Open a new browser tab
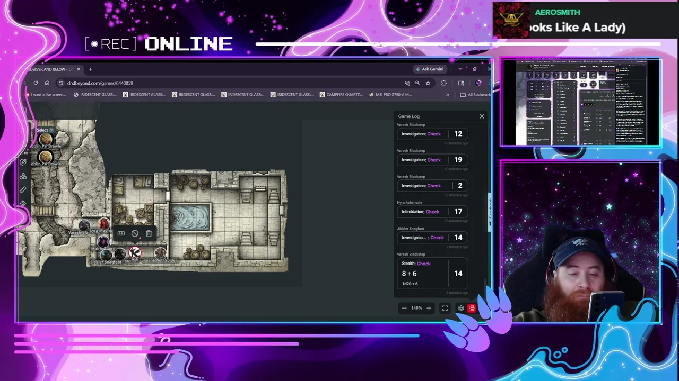Viewport: 679px width, 381px height. (90, 69)
